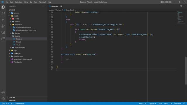Open the Manage gear settings
187x105 pixels.
point(3,99)
